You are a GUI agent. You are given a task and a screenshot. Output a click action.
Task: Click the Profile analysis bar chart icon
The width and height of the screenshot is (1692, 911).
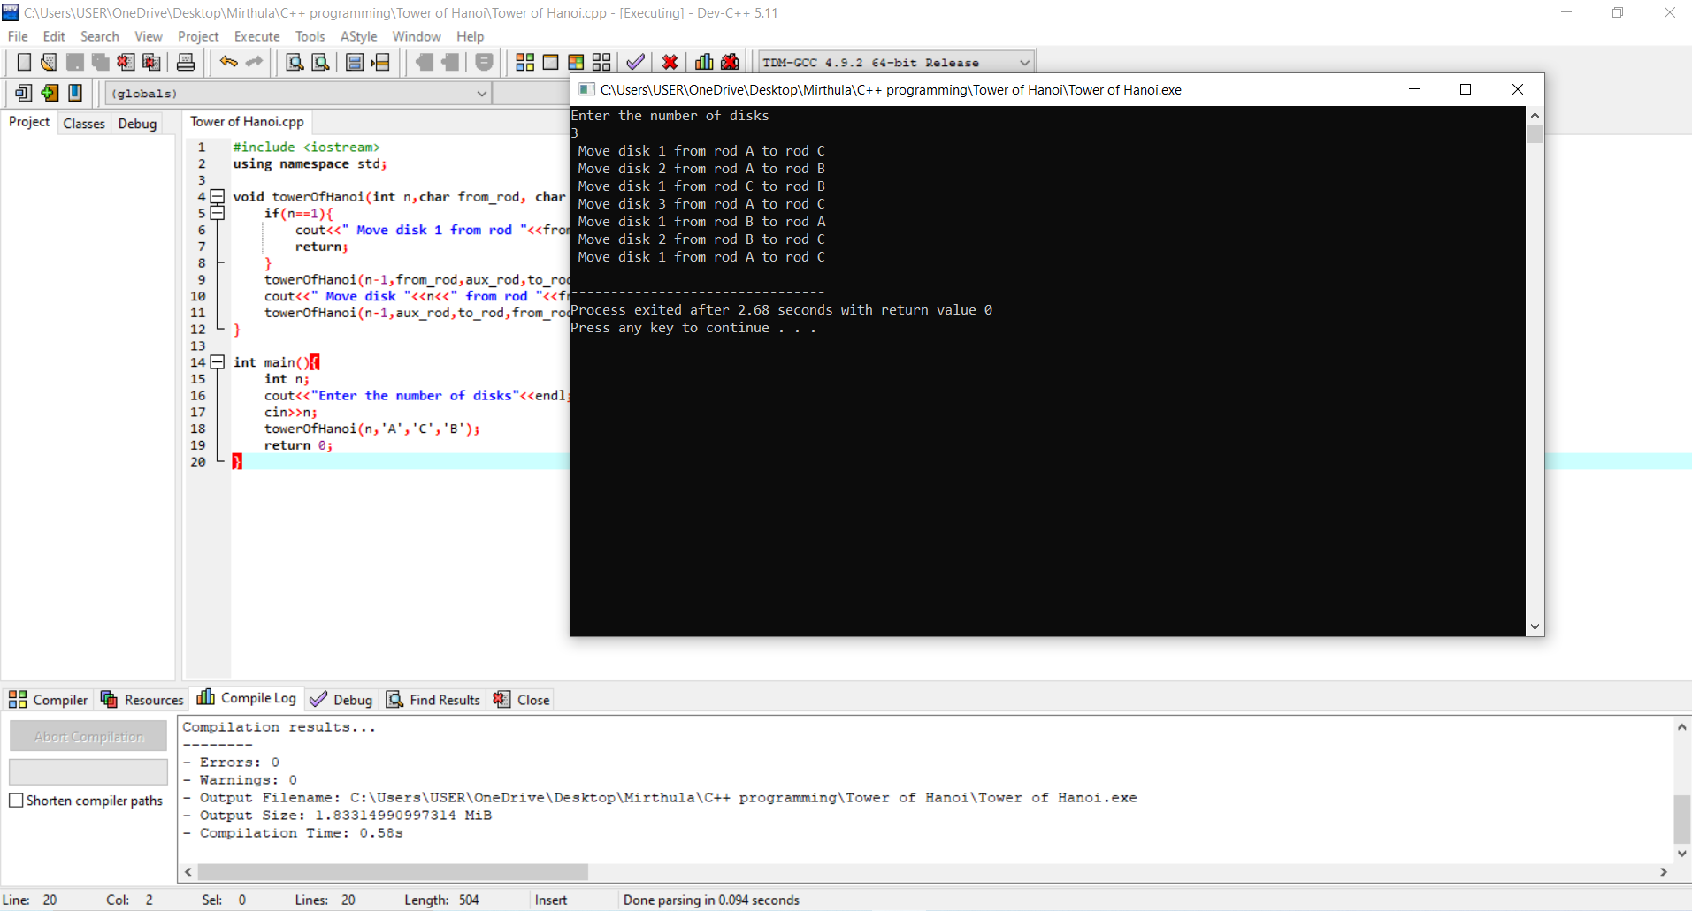(704, 62)
